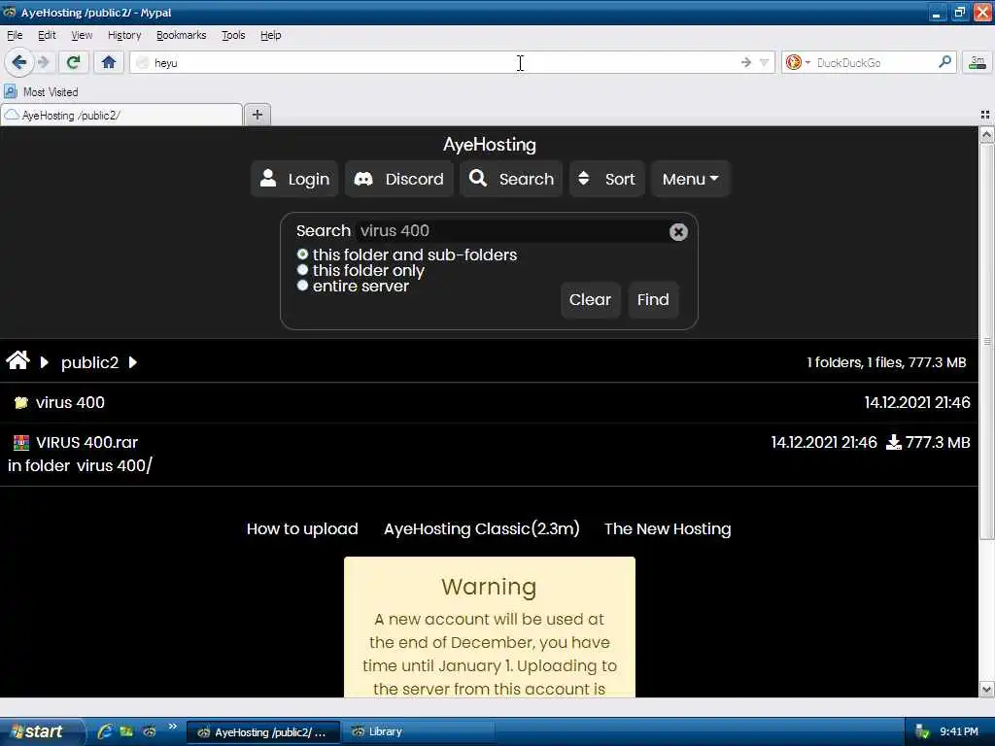Expand the Menu dropdown
This screenshot has width=995, height=746.
click(x=691, y=179)
